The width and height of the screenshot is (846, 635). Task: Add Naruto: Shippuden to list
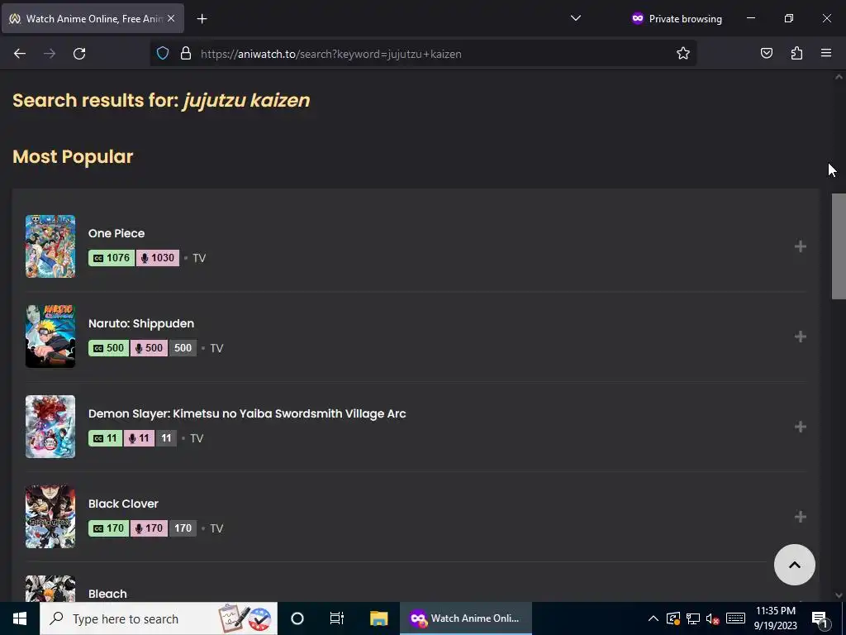800,337
